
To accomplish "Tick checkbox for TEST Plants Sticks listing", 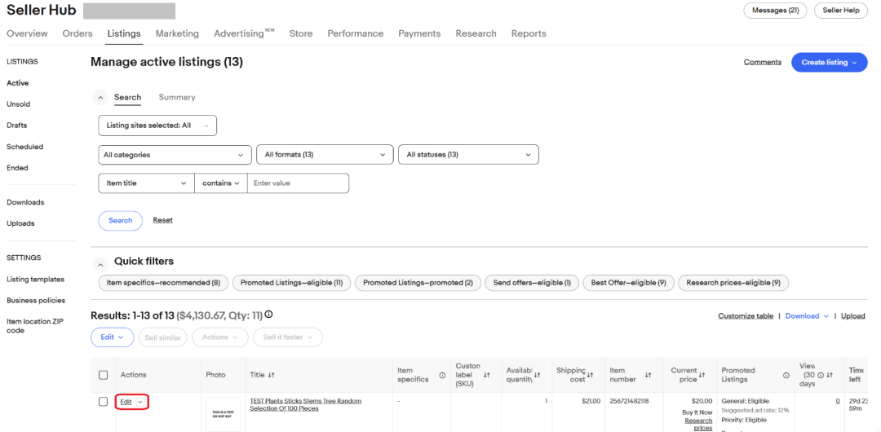I will click(x=104, y=402).
